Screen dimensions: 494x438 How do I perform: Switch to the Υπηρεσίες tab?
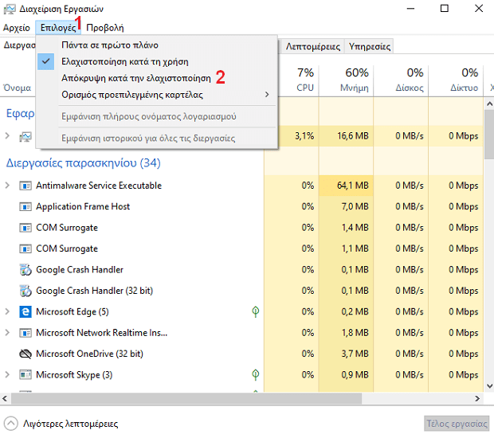coord(370,47)
